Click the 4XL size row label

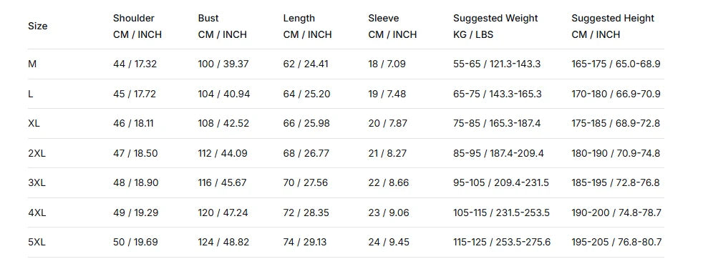37,212
